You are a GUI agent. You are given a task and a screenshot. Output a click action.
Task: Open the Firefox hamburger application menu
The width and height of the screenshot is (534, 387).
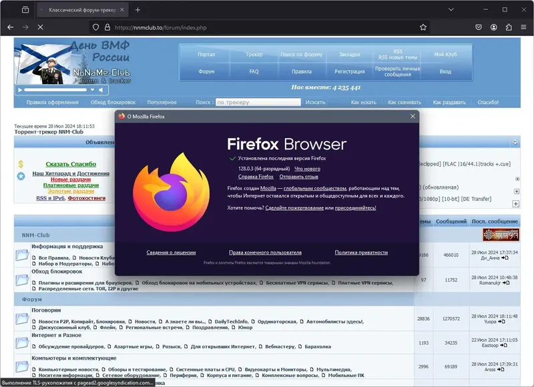click(525, 27)
